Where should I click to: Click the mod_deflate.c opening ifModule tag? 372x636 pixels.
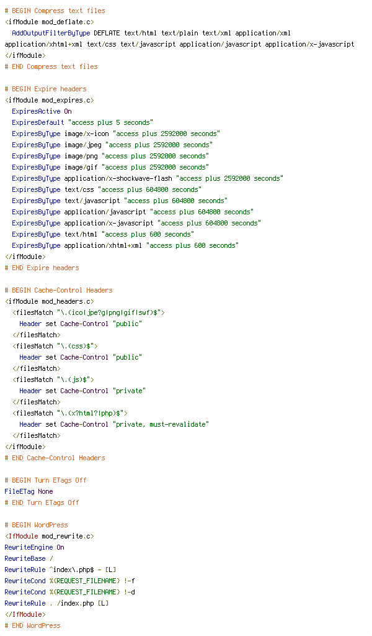50,22
